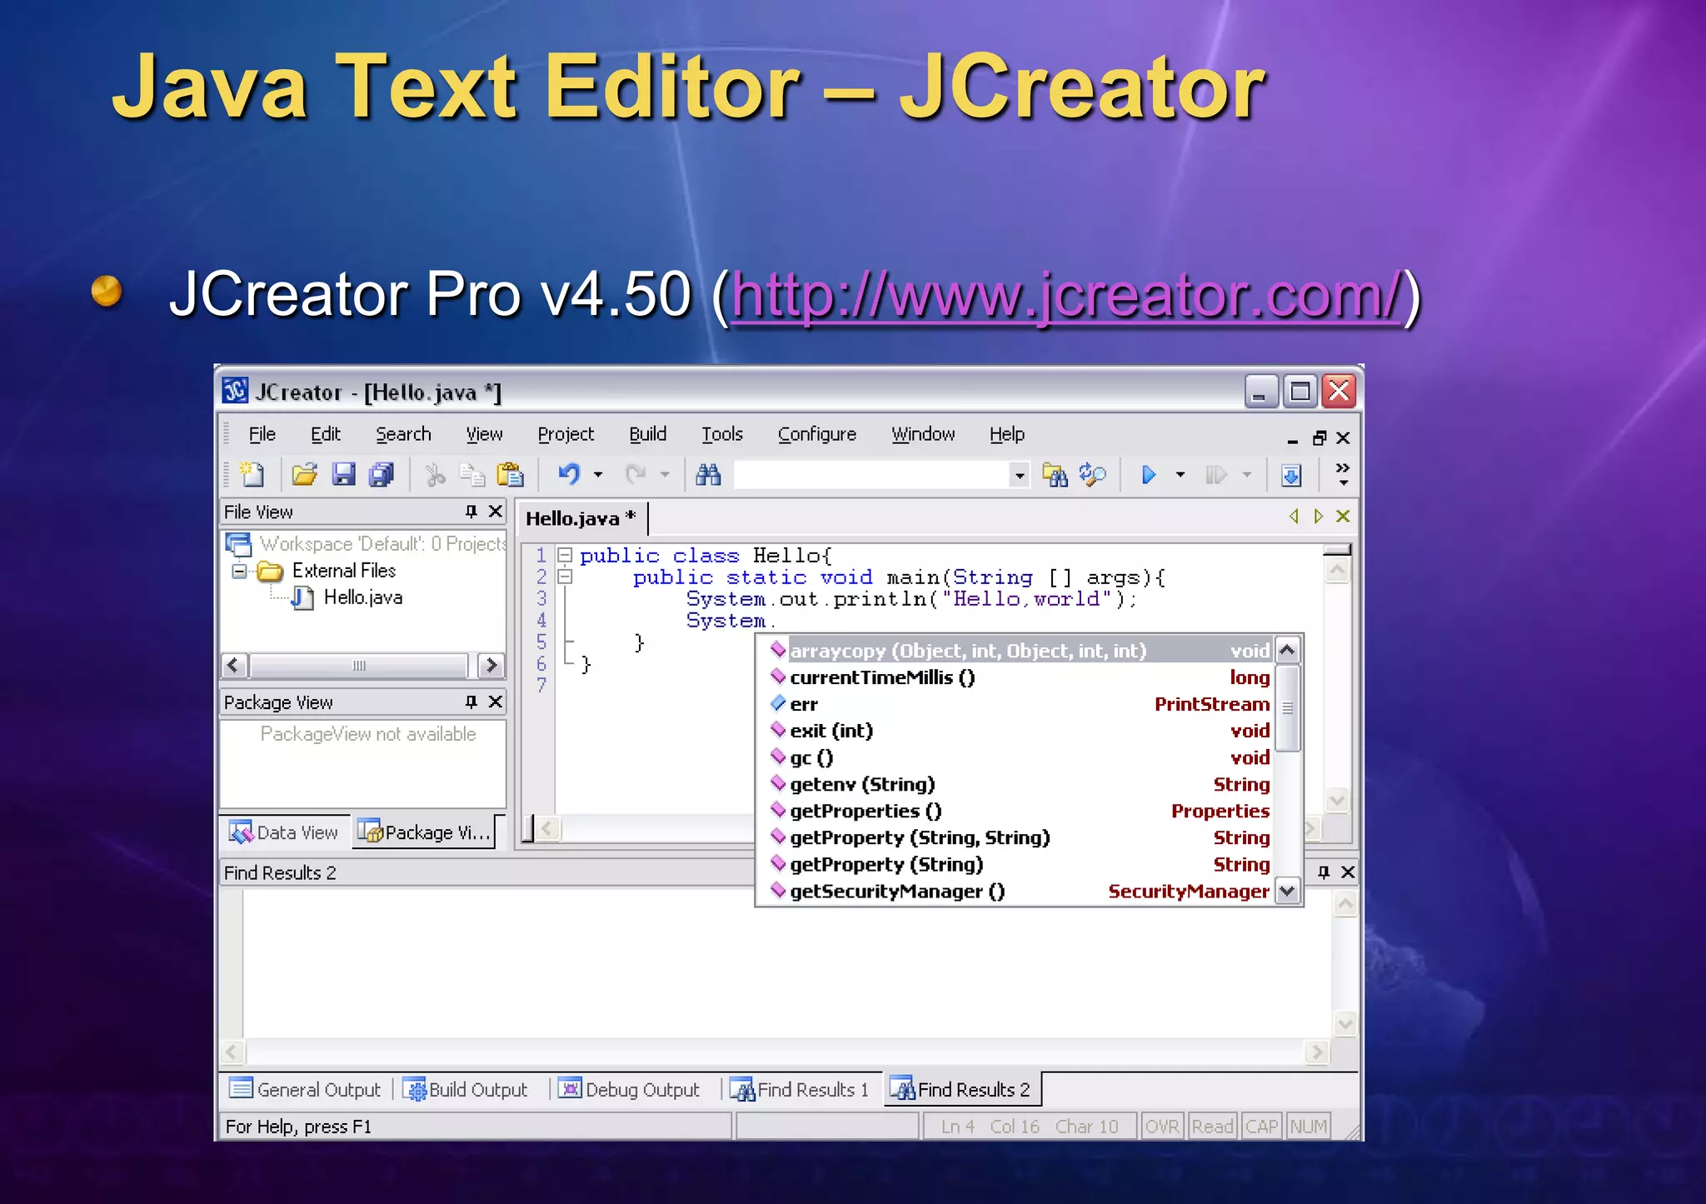Click the Cut scissors icon
The height and width of the screenshot is (1204, 1706).
click(434, 475)
